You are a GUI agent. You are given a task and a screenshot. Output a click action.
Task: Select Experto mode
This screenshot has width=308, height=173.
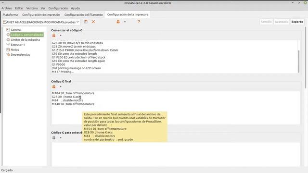click(x=297, y=22)
